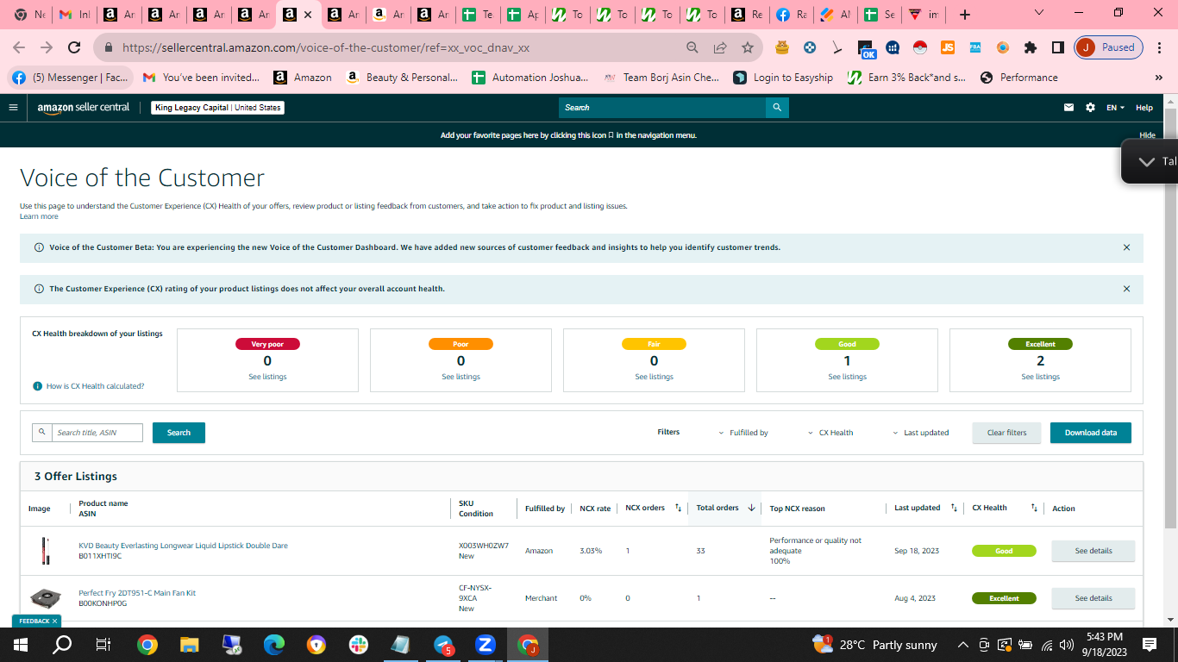Close the FEEDBACK tab widget
Screen dimensions: 1178x662
click(54, 621)
